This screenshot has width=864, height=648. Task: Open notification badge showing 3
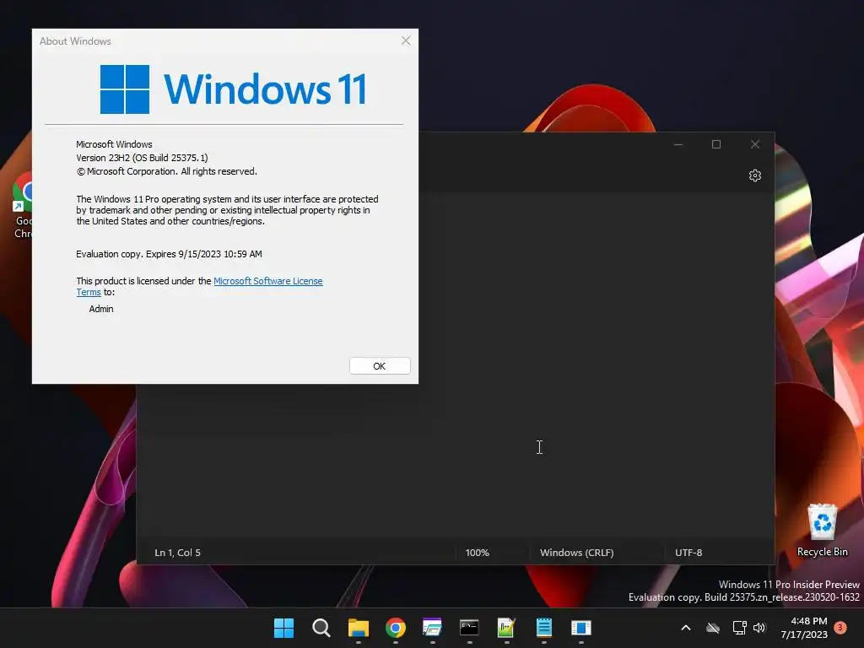point(840,627)
